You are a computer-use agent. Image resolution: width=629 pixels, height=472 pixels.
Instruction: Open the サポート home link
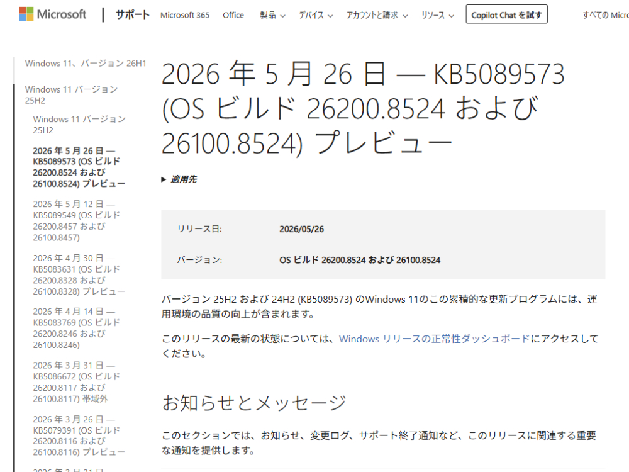pyautogui.click(x=132, y=15)
